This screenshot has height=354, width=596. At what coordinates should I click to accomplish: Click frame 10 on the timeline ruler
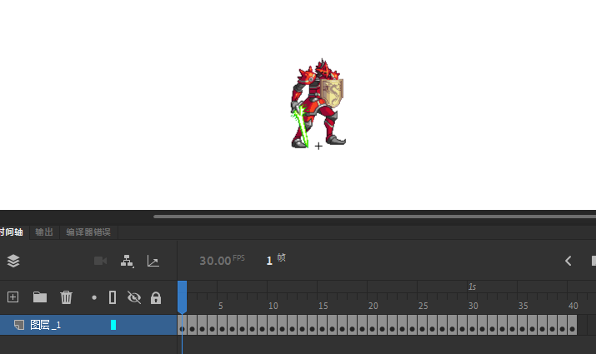click(x=273, y=306)
